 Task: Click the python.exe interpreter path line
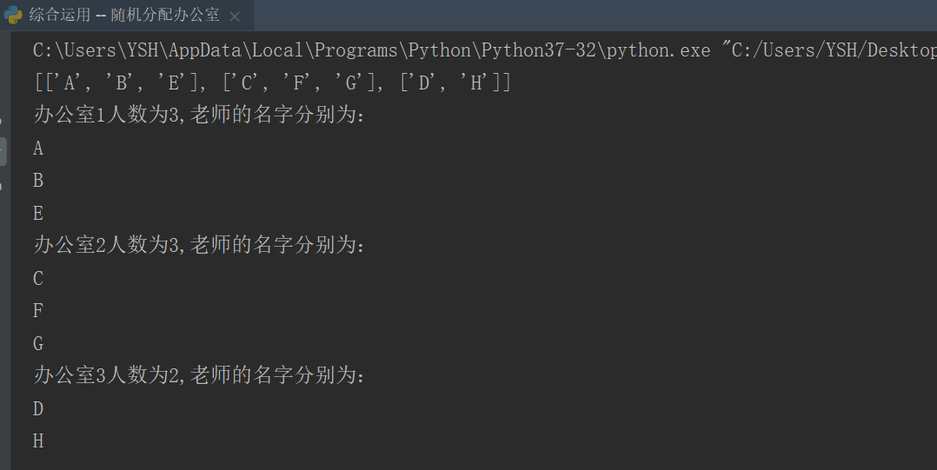point(485,50)
